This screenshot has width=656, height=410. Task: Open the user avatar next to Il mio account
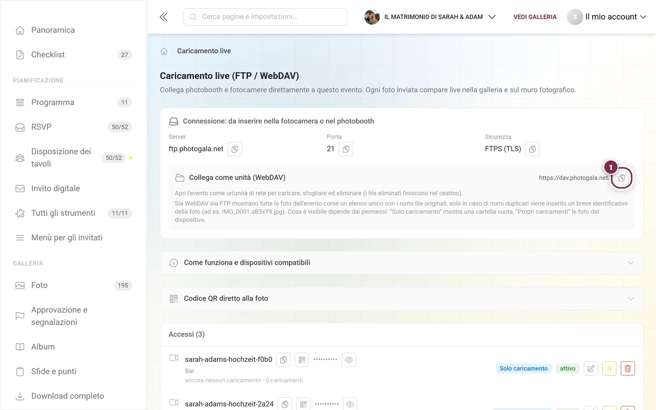pos(575,17)
